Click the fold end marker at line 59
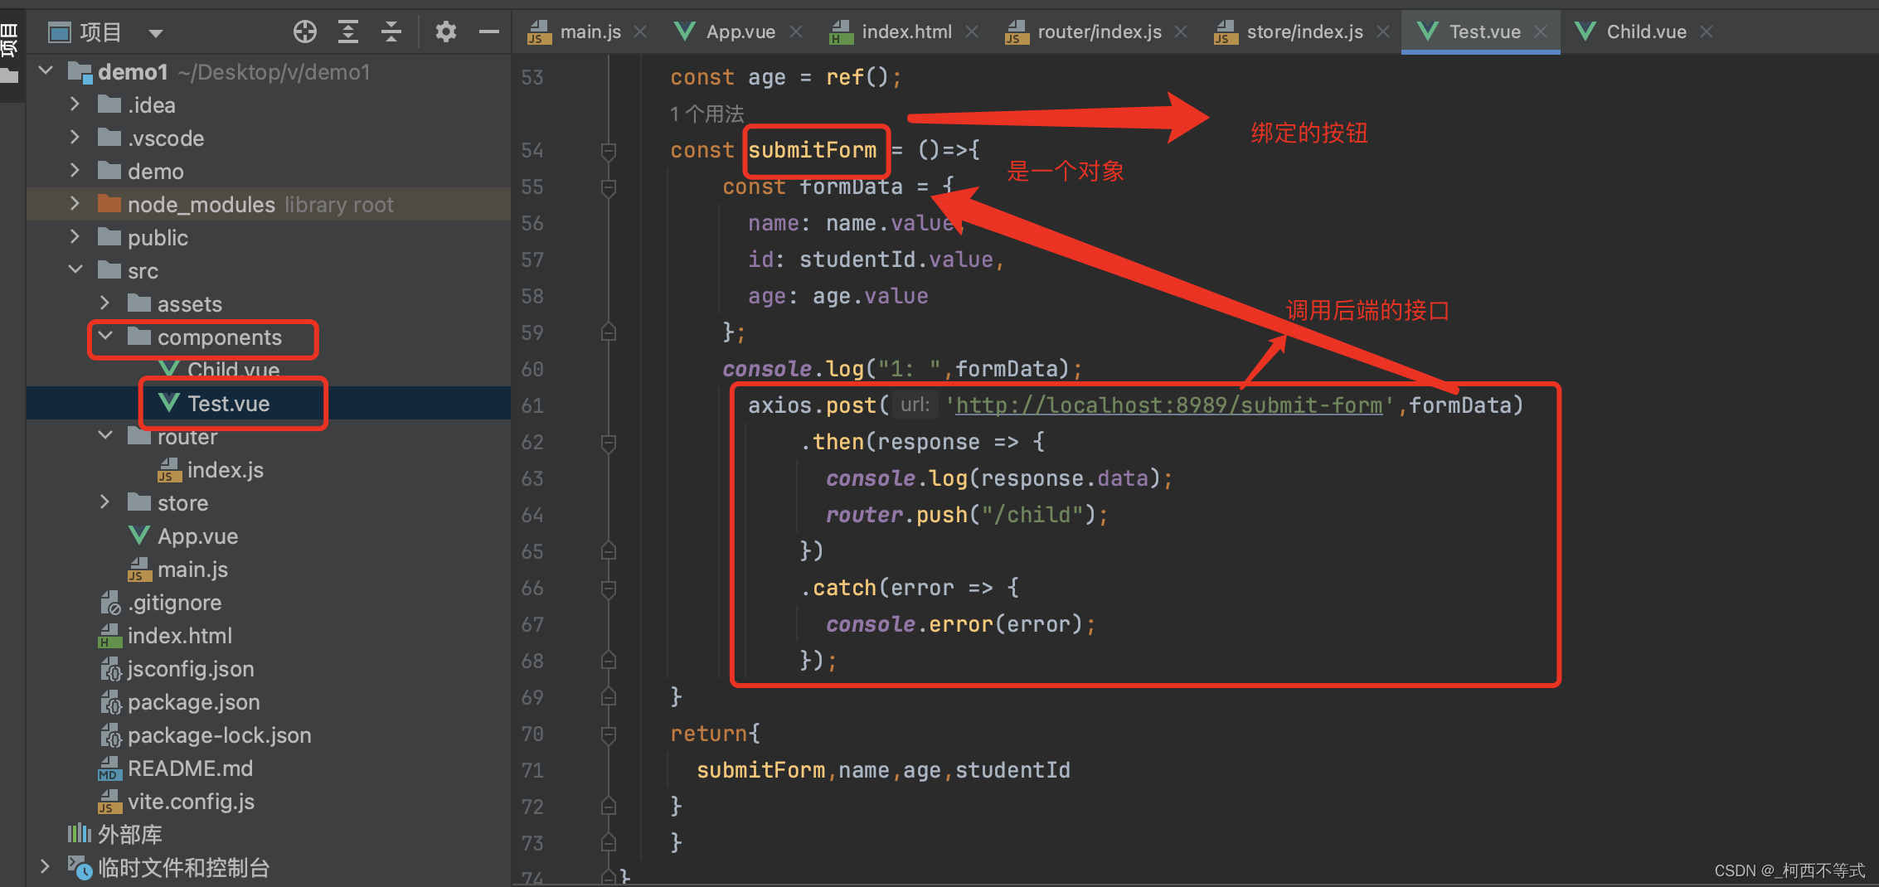This screenshot has width=1879, height=887. (x=609, y=332)
